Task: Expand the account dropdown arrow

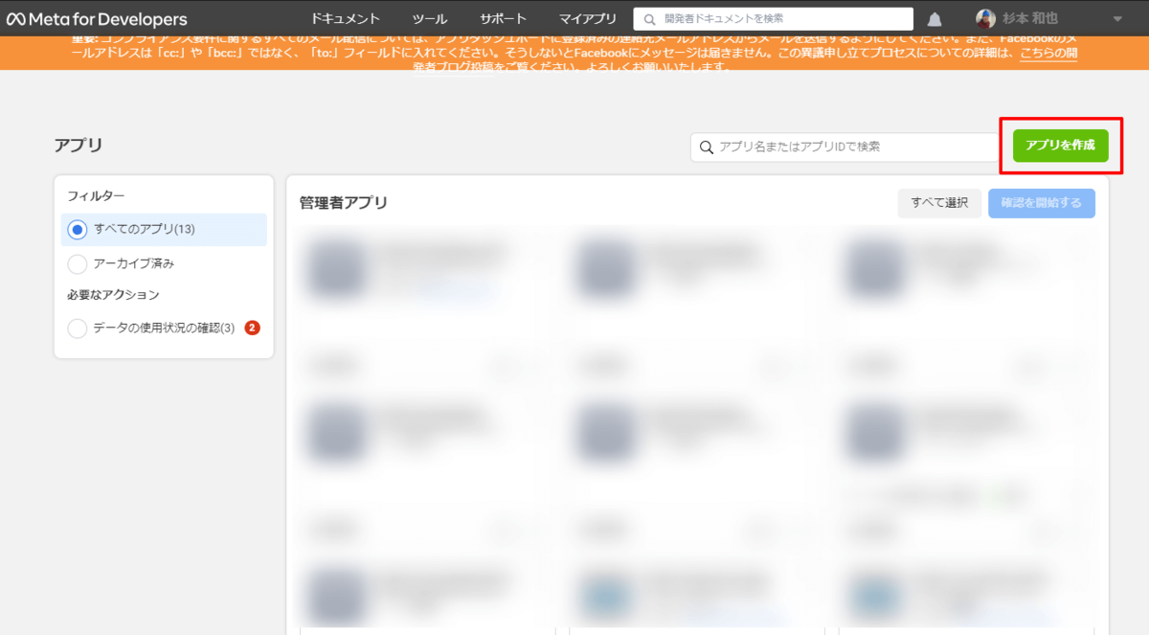Action: pos(1117,19)
